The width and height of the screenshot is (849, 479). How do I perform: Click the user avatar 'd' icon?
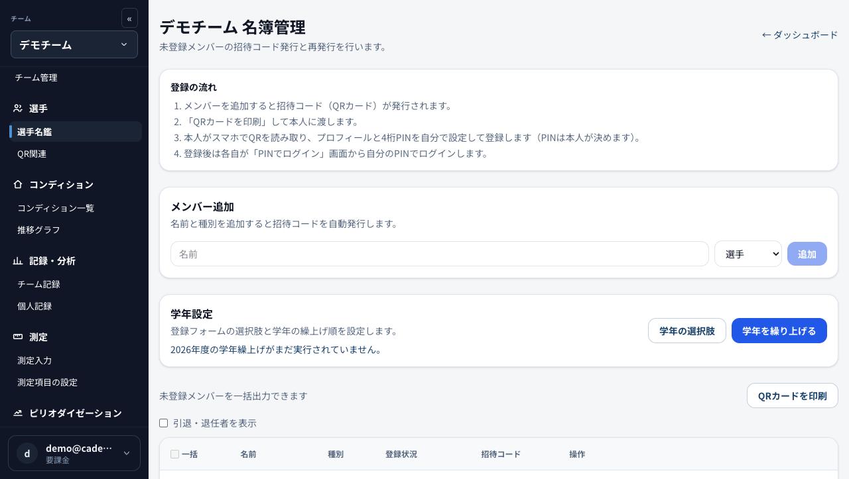point(27,453)
